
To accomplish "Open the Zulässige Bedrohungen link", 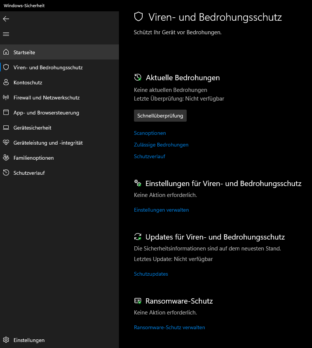I will click(161, 145).
